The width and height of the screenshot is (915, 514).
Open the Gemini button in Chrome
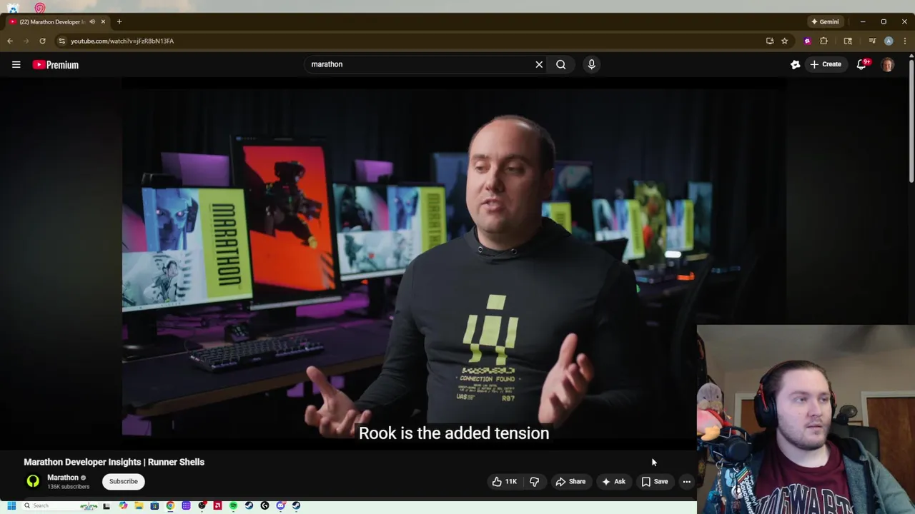pyautogui.click(x=825, y=21)
